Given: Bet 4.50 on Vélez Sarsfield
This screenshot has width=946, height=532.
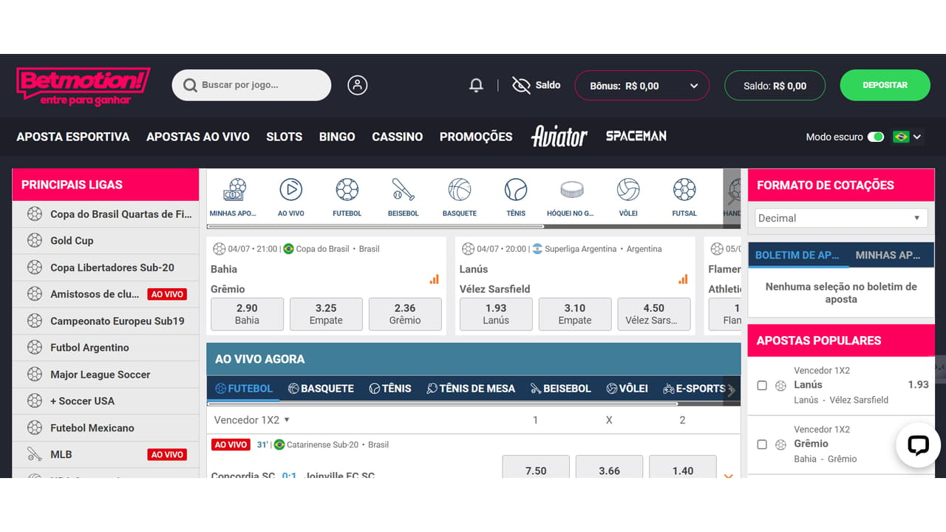Looking at the screenshot, I should point(653,314).
